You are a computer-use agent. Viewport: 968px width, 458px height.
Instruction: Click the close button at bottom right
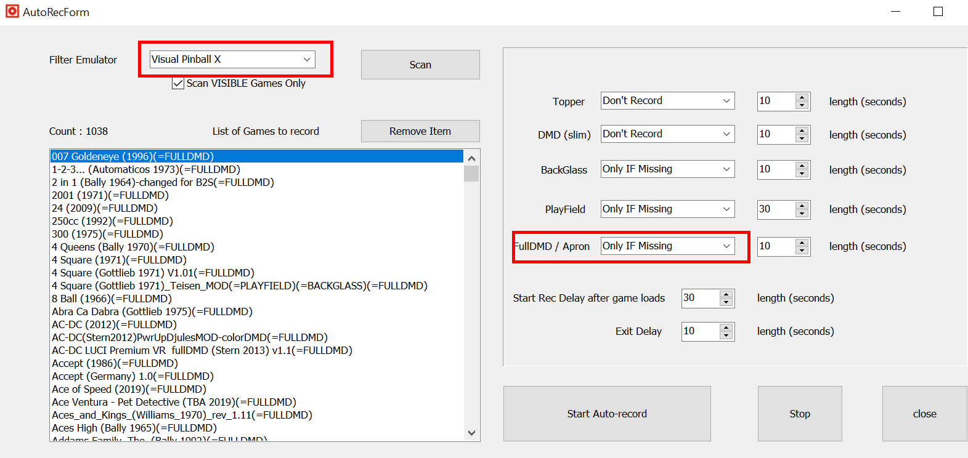coord(924,414)
